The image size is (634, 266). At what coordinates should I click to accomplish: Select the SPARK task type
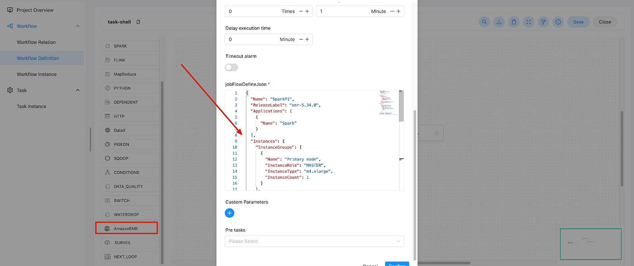point(130,46)
